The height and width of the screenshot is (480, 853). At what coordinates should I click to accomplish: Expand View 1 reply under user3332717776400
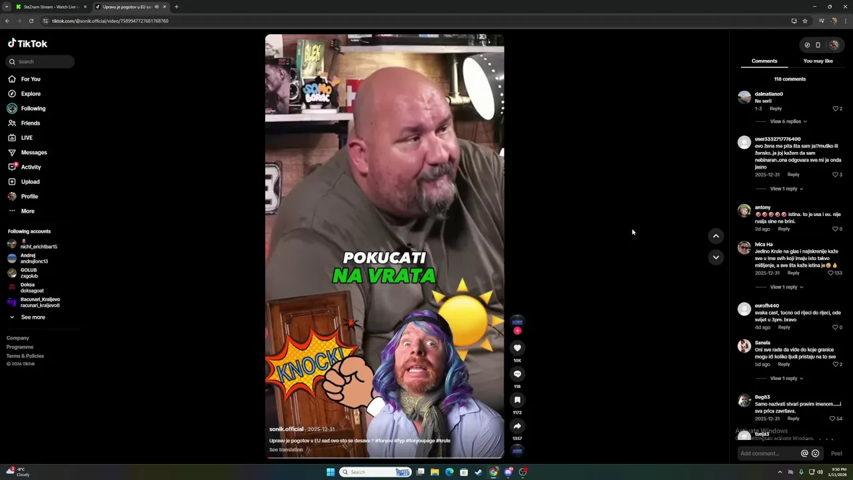[x=786, y=189]
